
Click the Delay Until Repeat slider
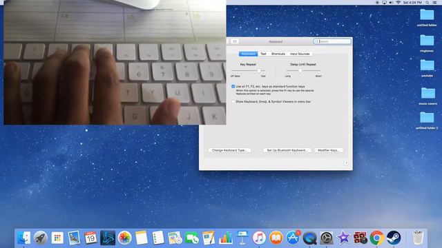303,71
